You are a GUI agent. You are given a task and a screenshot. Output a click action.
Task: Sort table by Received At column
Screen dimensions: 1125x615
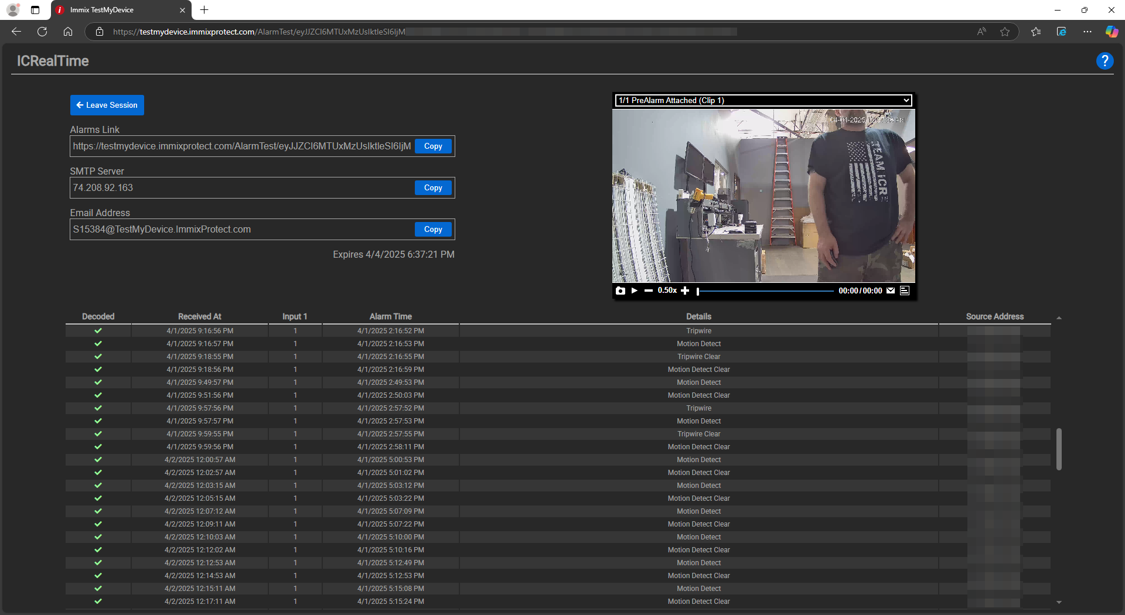[199, 316]
